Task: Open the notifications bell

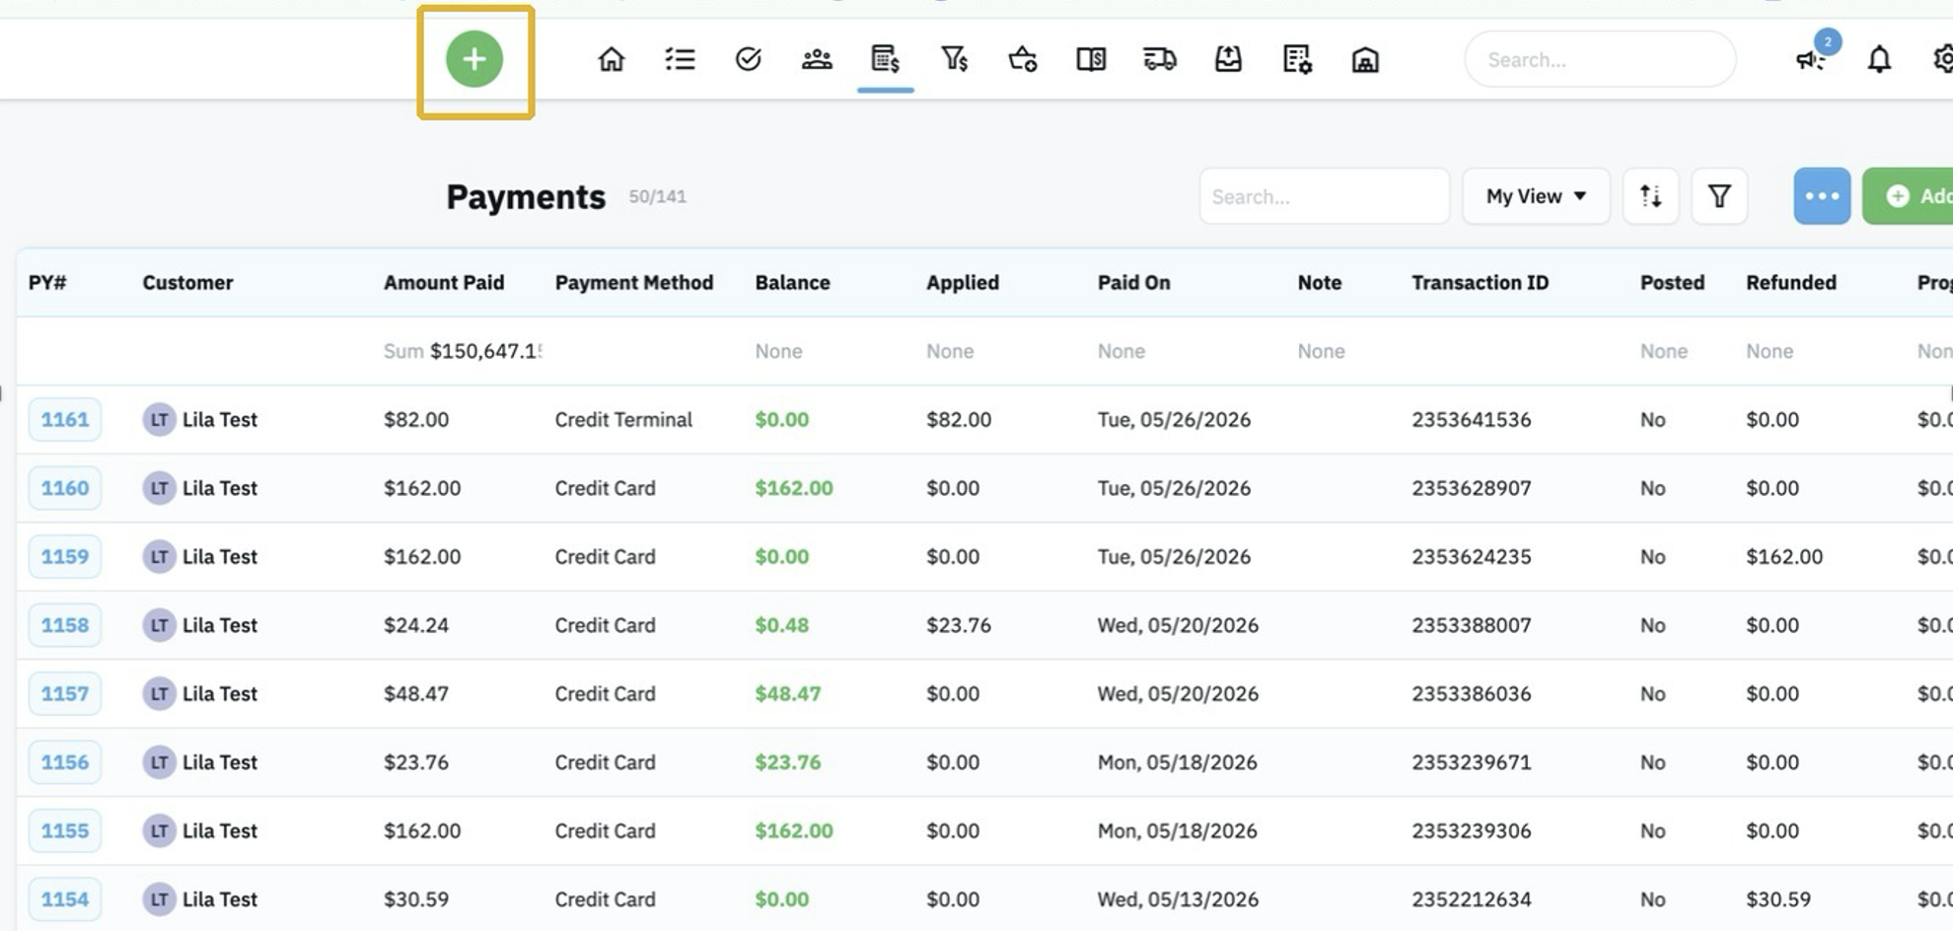Action: 1880,60
